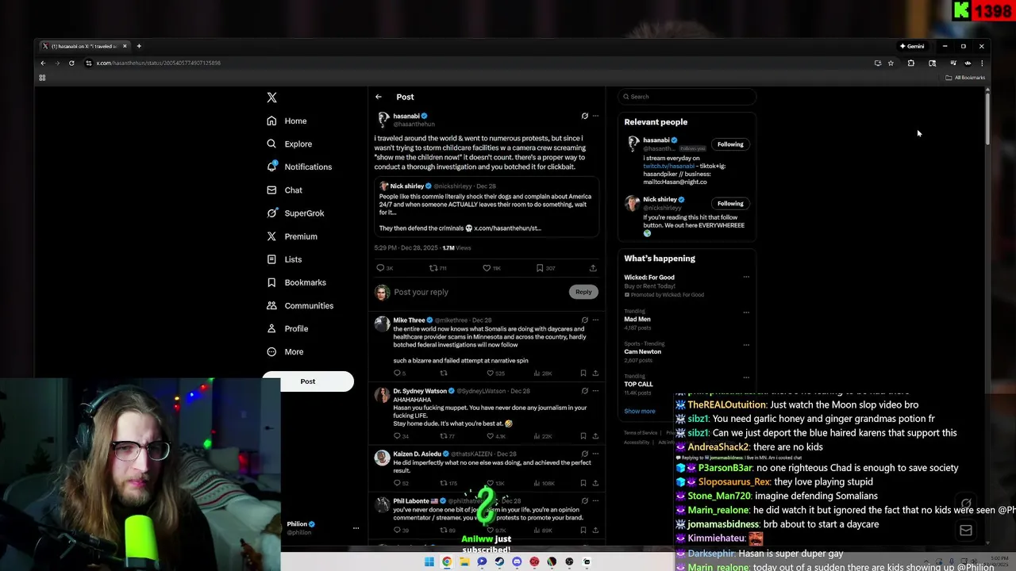This screenshot has width=1016, height=571.
Task: Reply to Dr. Sydney Watson's comment
Action: (x=398, y=436)
